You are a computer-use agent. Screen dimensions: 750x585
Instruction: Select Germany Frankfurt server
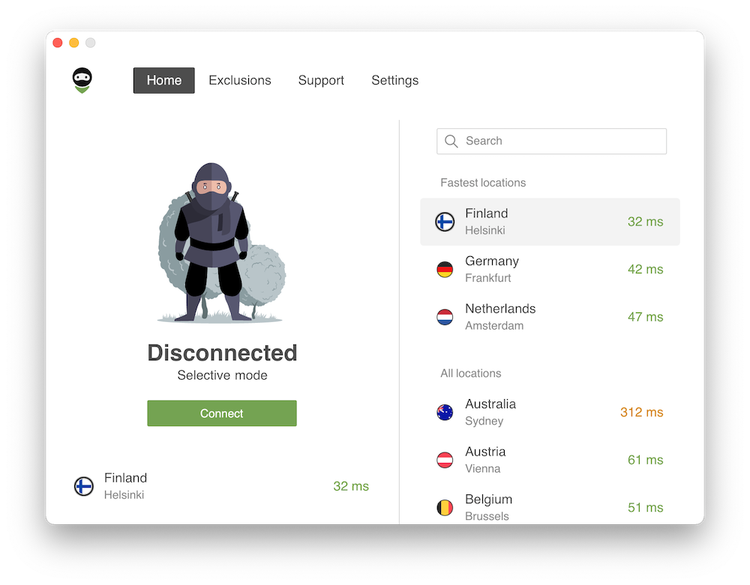click(x=550, y=270)
